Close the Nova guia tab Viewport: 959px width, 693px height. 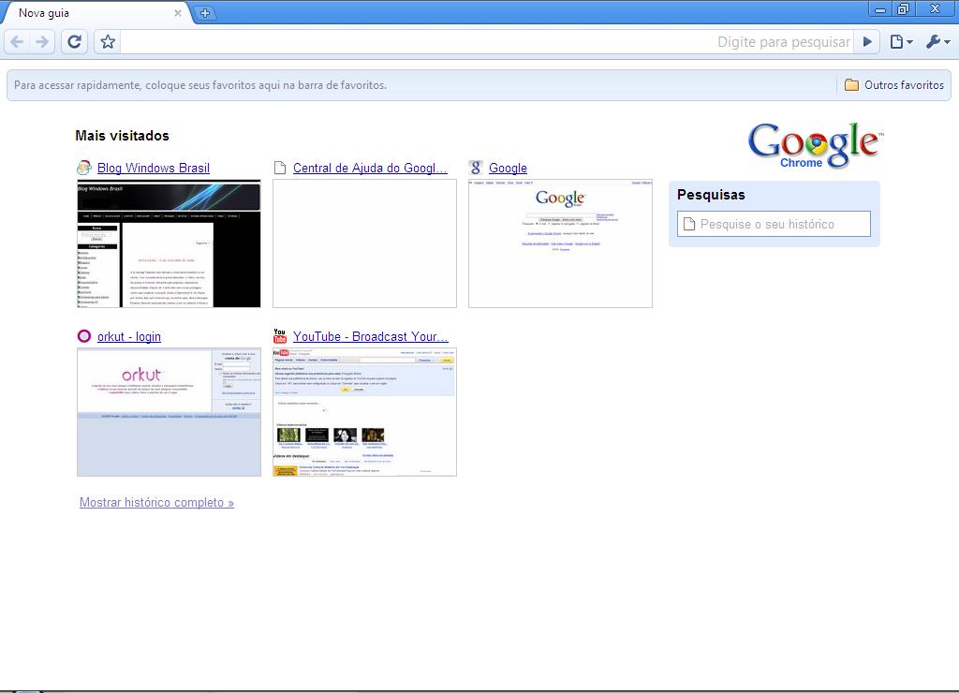(177, 13)
